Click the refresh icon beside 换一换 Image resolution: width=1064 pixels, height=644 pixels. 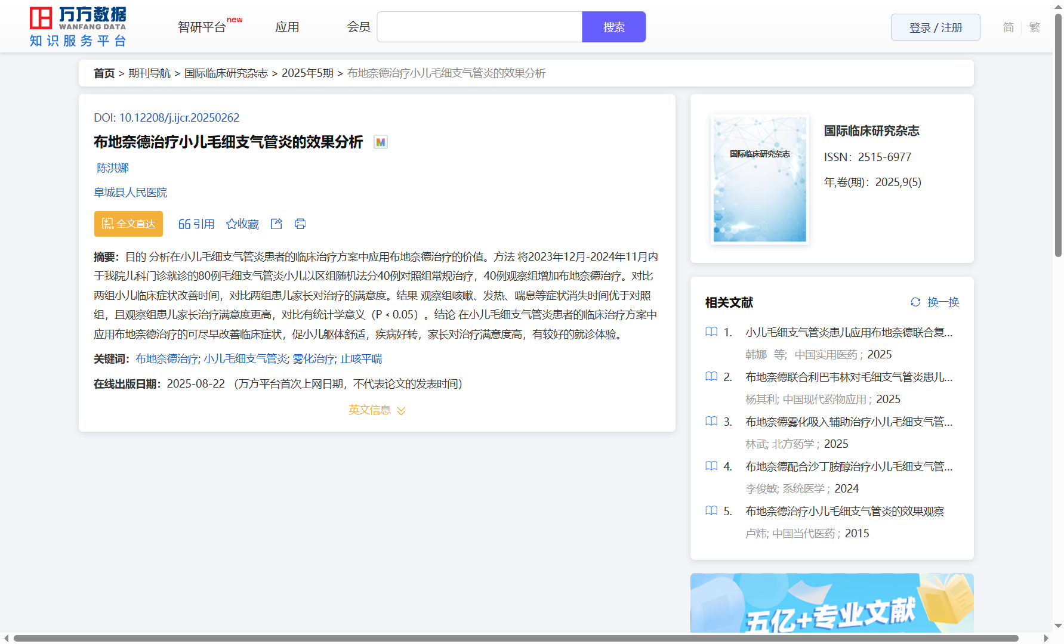tap(915, 302)
